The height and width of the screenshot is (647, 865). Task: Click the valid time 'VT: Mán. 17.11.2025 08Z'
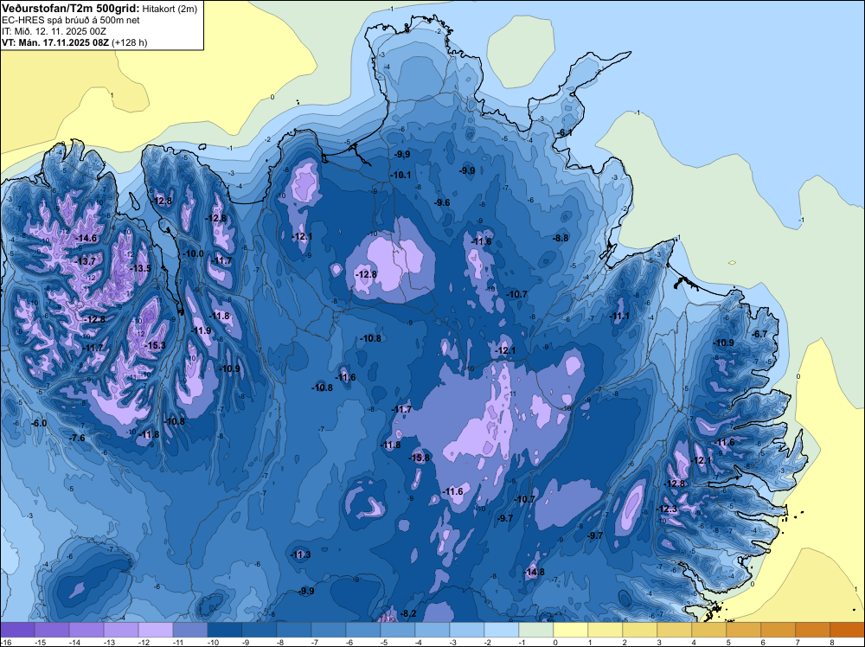[x=55, y=42]
